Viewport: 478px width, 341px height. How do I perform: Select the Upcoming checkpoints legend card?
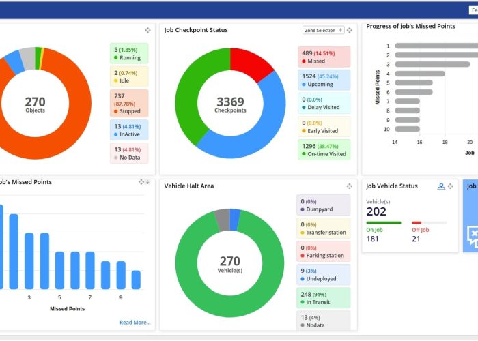[x=324, y=80]
